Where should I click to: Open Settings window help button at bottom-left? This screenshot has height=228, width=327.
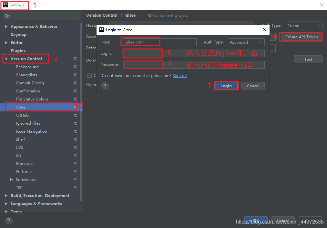9,221
